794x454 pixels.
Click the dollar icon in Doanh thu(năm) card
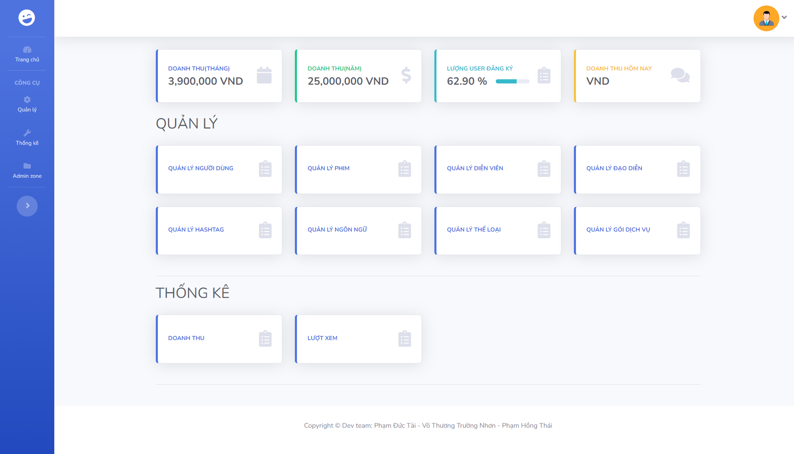coord(406,75)
